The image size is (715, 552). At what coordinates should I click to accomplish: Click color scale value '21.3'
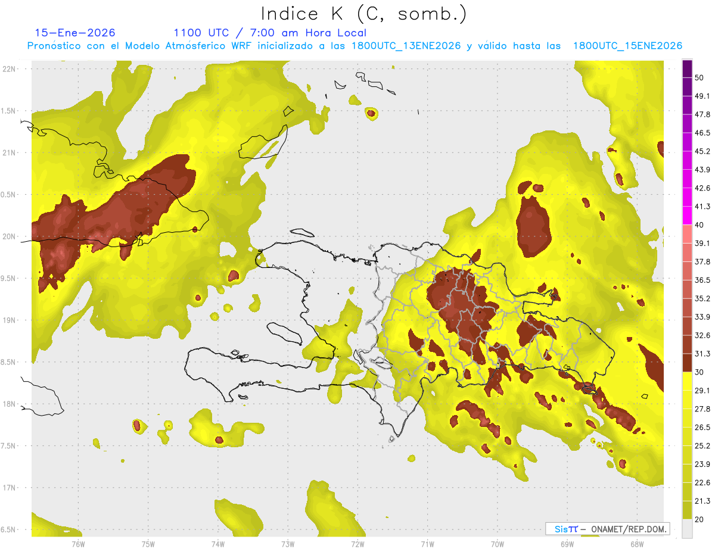[702, 501]
